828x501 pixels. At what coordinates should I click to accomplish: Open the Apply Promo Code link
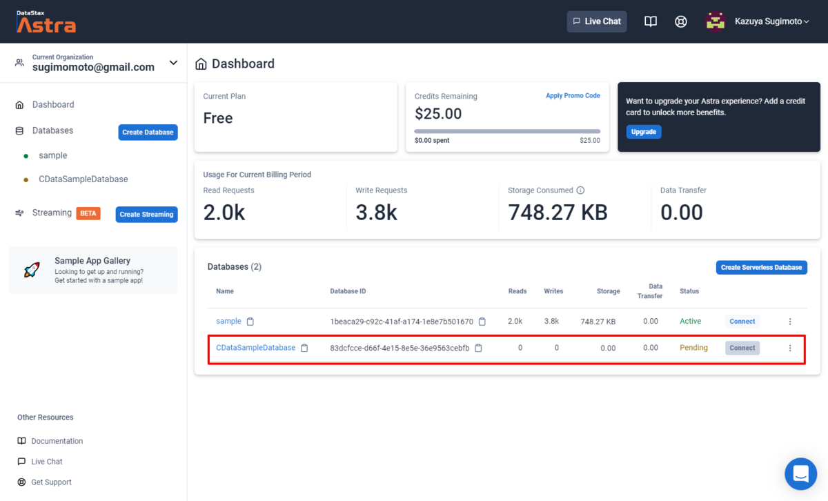[573, 95]
